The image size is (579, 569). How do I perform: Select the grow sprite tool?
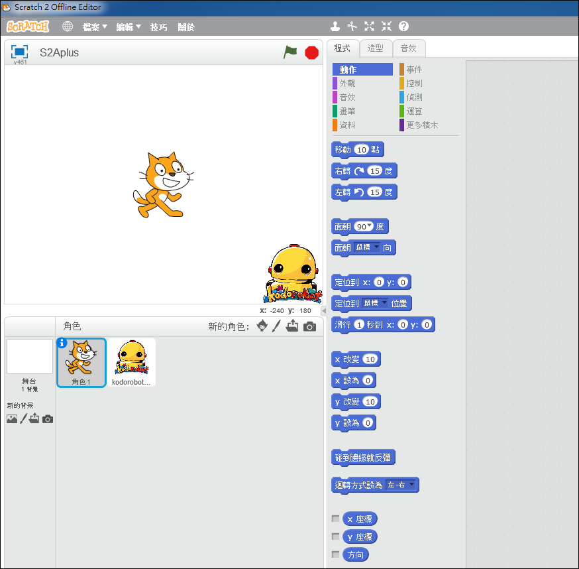coord(369,27)
